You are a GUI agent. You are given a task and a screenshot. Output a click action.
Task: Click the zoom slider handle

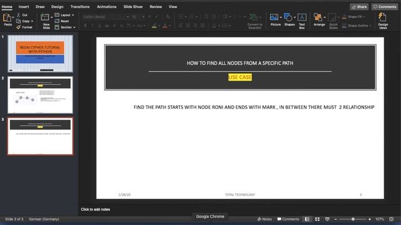pyautogui.click(x=353, y=219)
